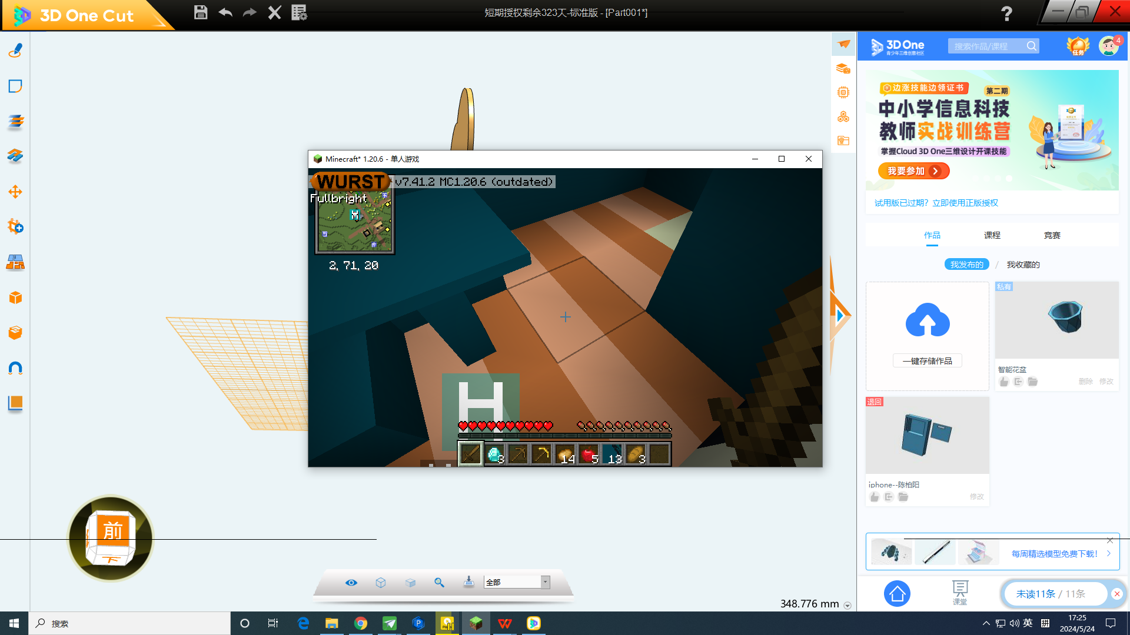Open Minecraft from the Windows taskbar
This screenshot has width=1130, height=635.
476,623
